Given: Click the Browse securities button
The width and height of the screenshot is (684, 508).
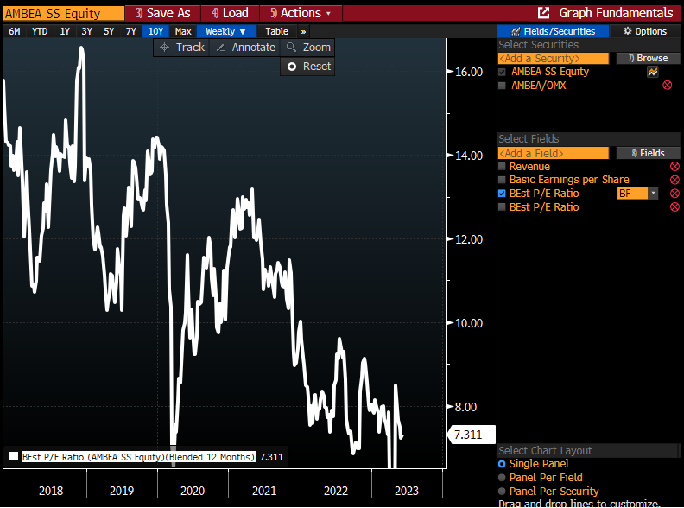Looking at the screenshot, I should click(649, 58).
